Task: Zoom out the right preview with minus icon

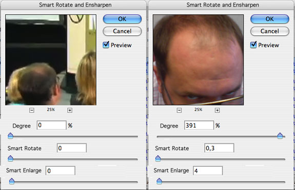Action: click(x=179, y=110)
